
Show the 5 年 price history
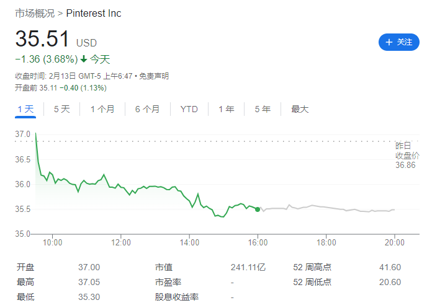(263, 109)
